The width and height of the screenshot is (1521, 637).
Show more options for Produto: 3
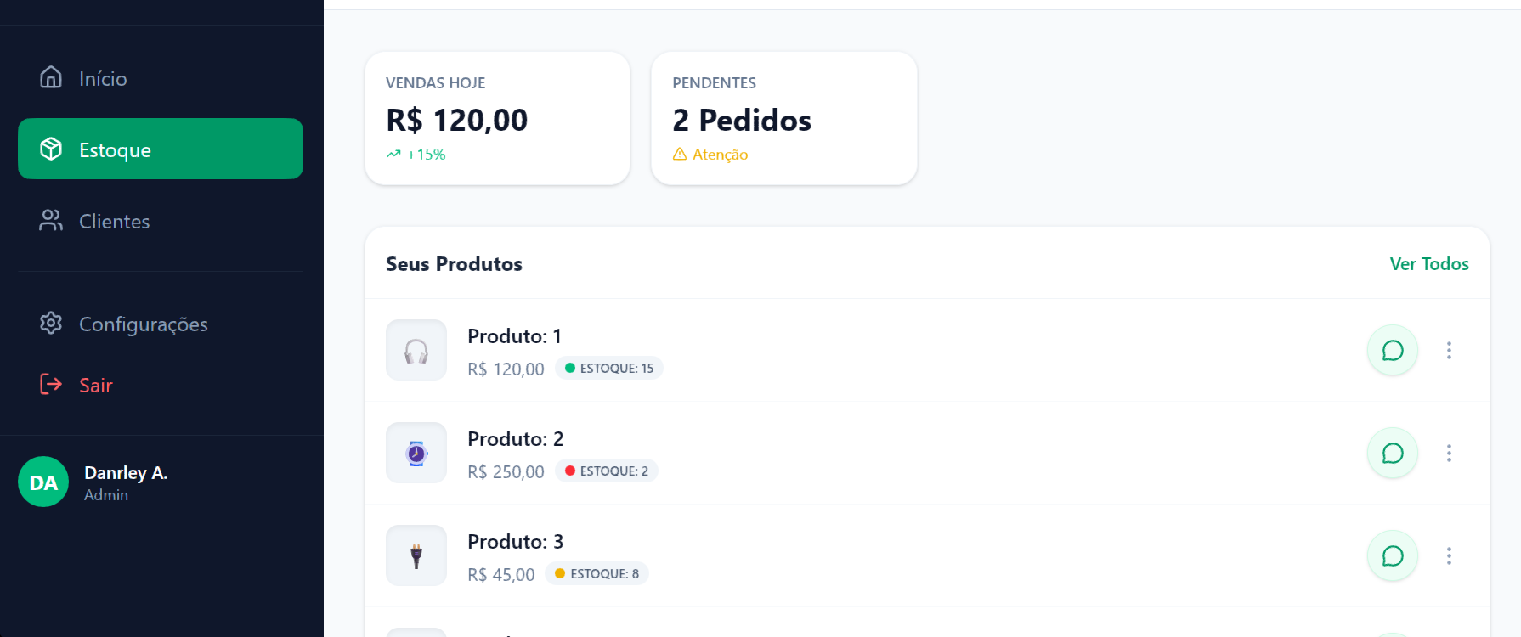coord(1449,555)
